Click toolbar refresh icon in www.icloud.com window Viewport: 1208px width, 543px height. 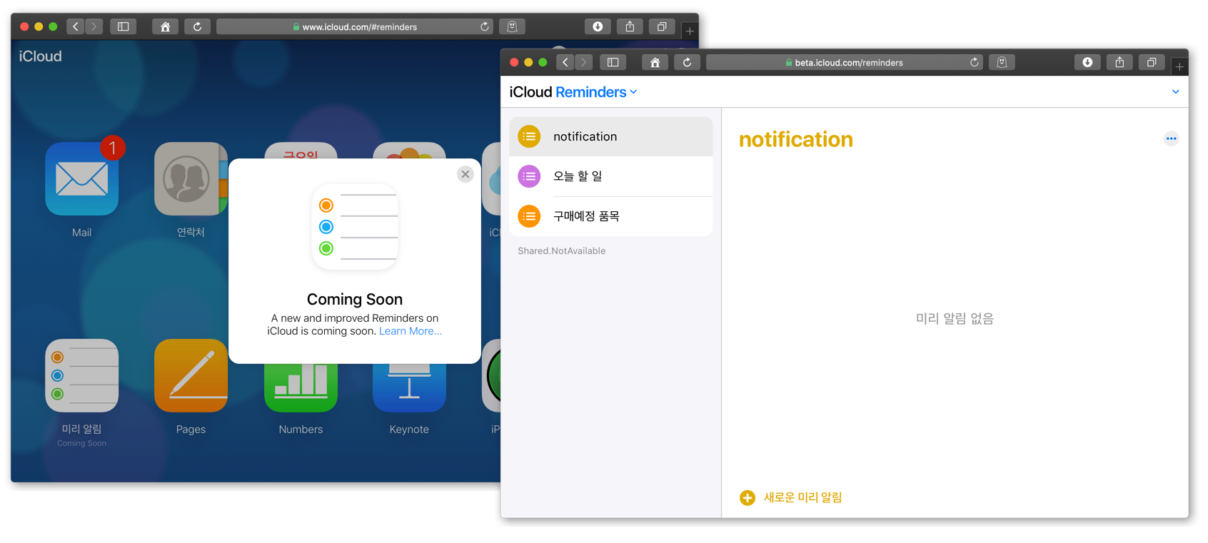197,26
